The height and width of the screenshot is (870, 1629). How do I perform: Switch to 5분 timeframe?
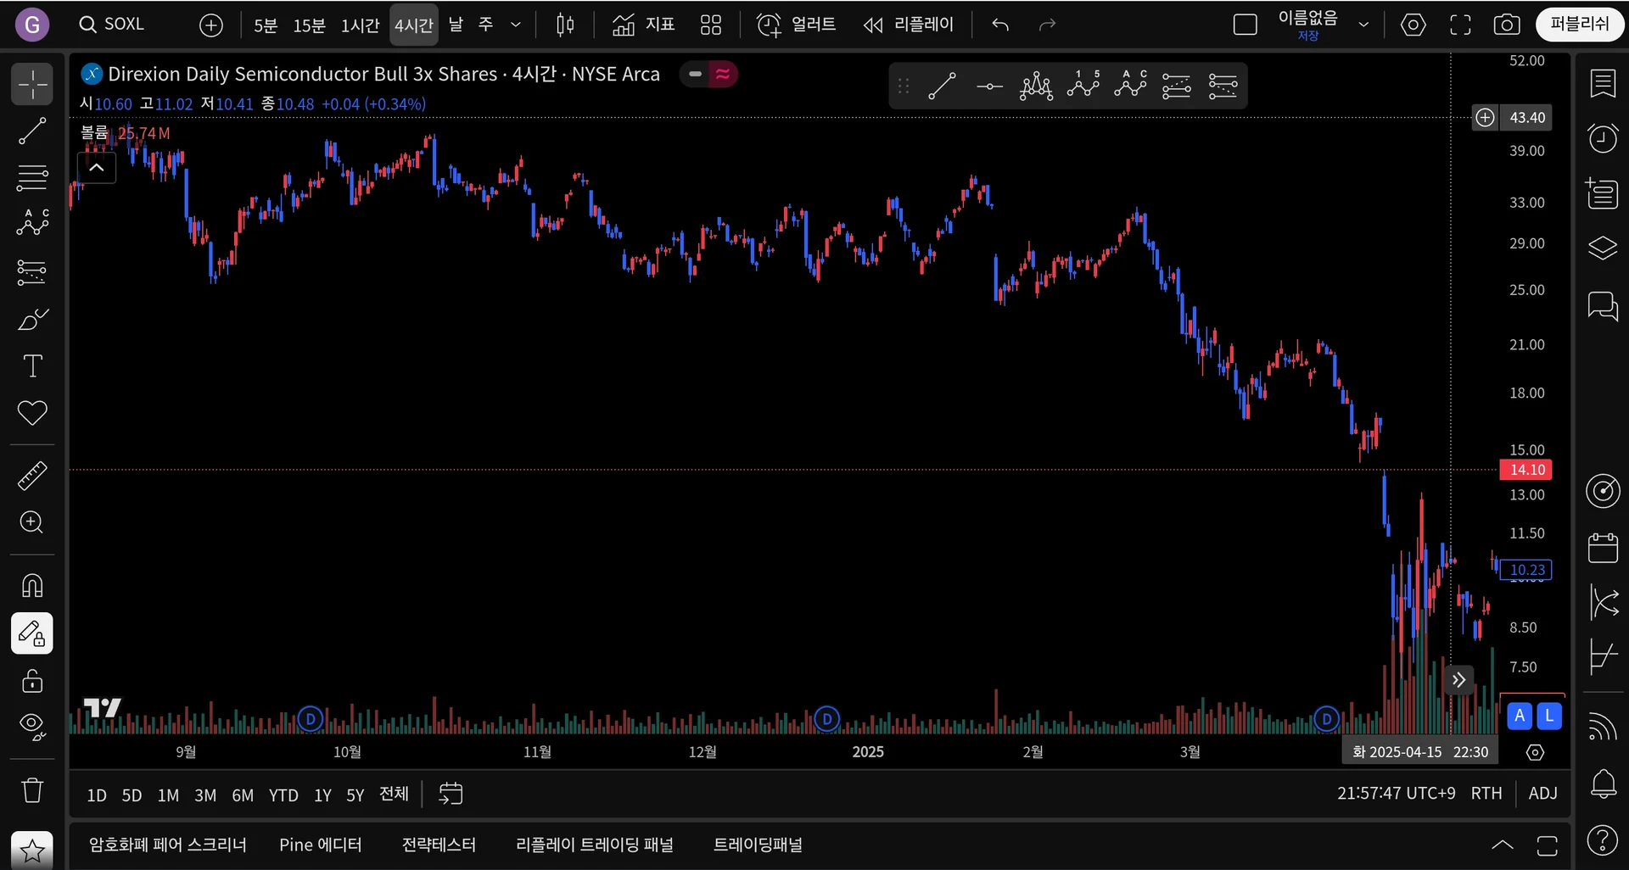click(x=266, y=25)
